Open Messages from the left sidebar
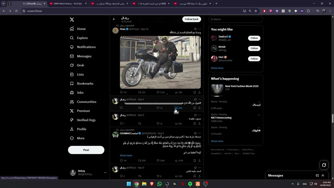Image resolution: width=334 pixels, height=188 pixels. pyautogui.click(x=81, y=56)
